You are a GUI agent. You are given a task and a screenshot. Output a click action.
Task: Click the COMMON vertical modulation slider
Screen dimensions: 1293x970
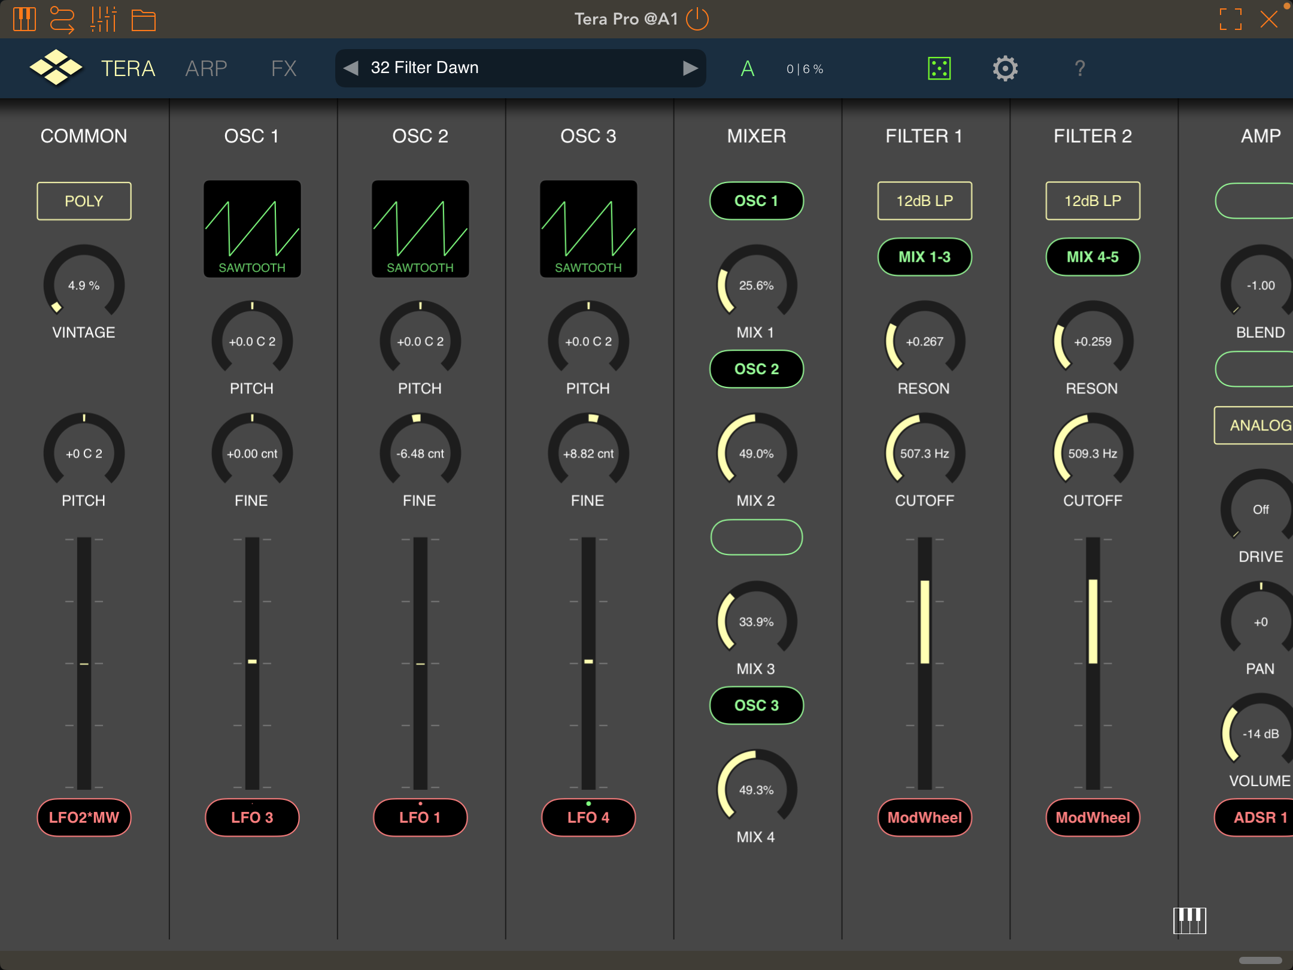tap(84, 663)
